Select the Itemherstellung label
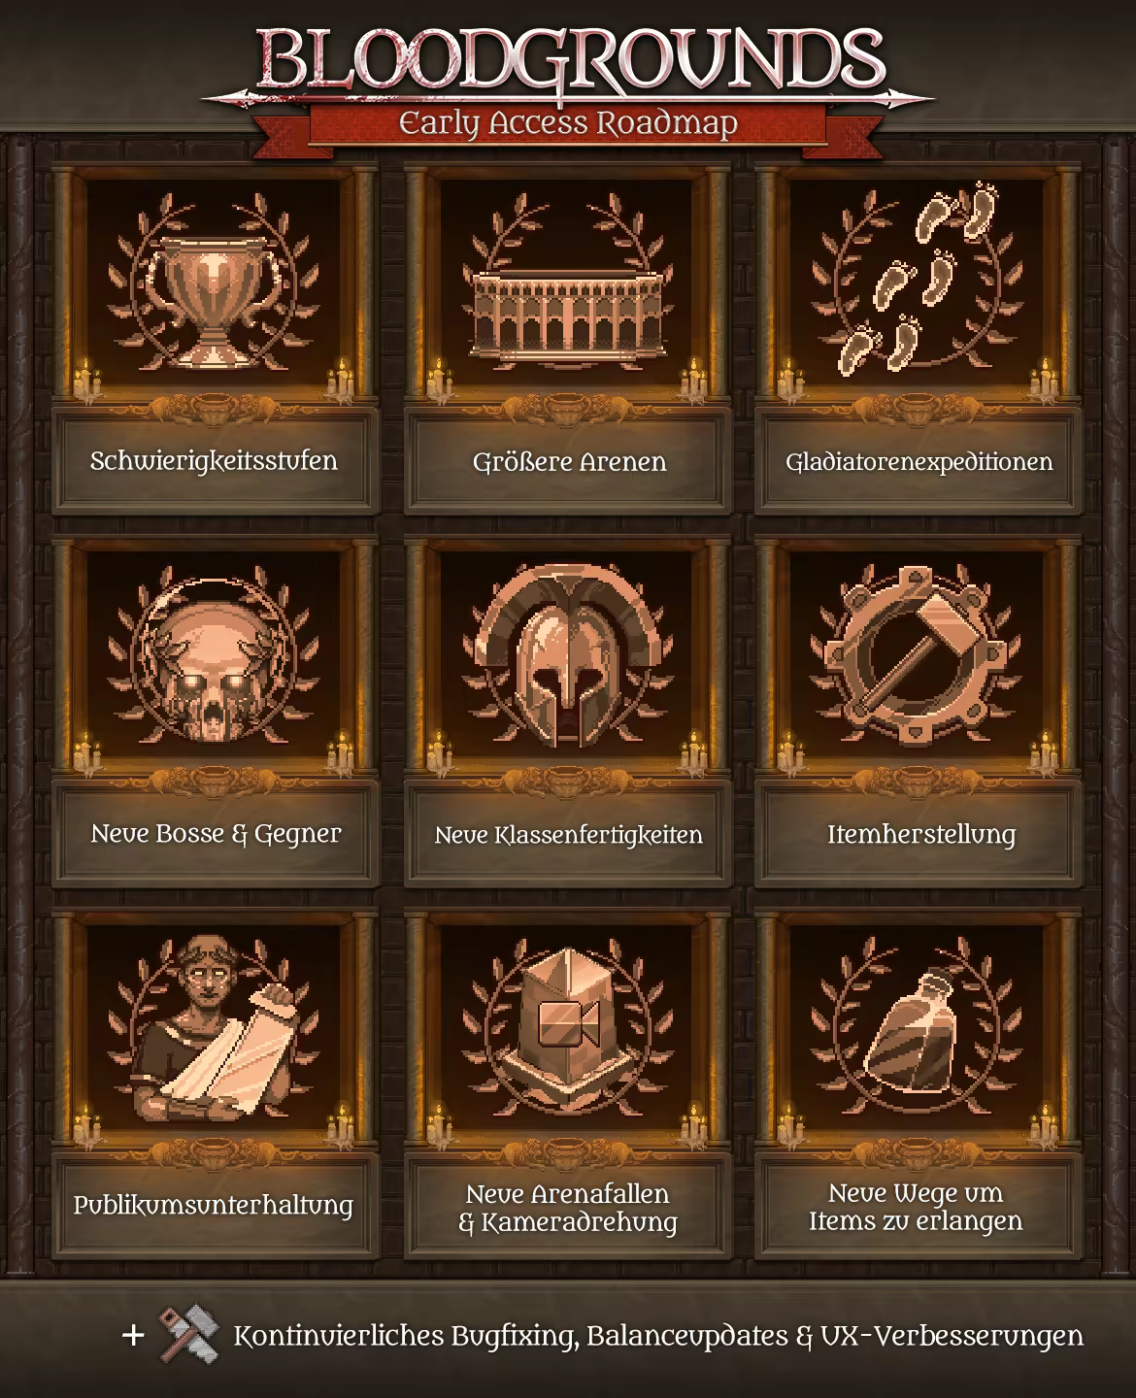The width and height of the screenshot is (1136, 1398). (x=920, y=836)
